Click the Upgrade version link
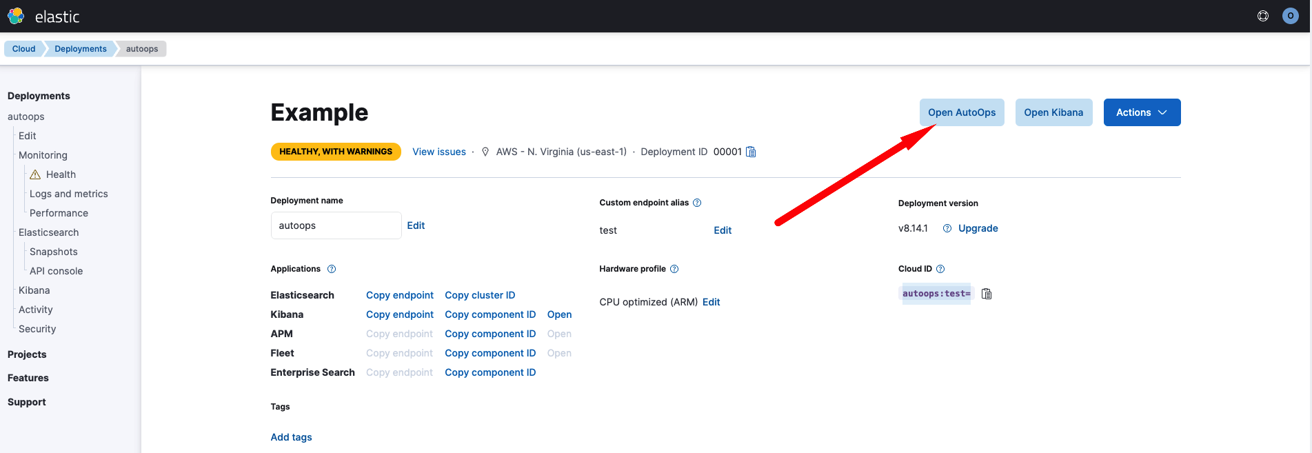 point(978,228)
